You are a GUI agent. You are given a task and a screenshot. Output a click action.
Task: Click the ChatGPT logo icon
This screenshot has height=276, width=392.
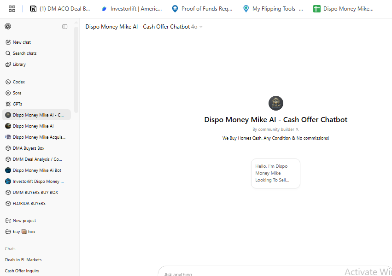click(x=8, y=26)
